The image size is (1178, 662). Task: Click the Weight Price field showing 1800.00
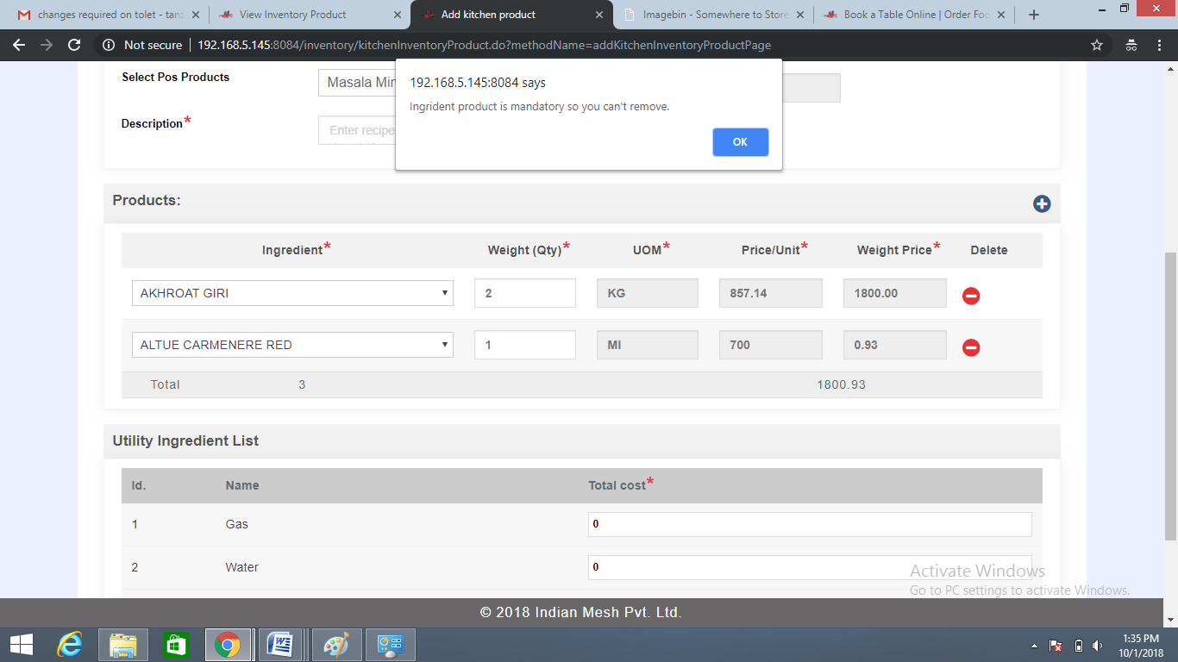895,293
